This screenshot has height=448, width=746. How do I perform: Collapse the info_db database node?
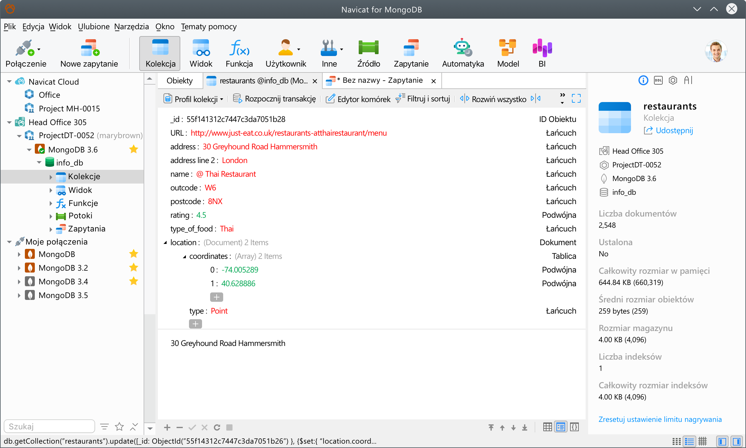tap(39, 163)
